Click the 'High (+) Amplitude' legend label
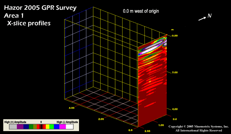Screen dimensions: 231x134 (x=15, y=122)
